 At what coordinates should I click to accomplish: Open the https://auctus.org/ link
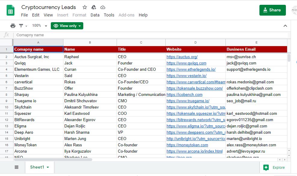click(x=182, y=57)
